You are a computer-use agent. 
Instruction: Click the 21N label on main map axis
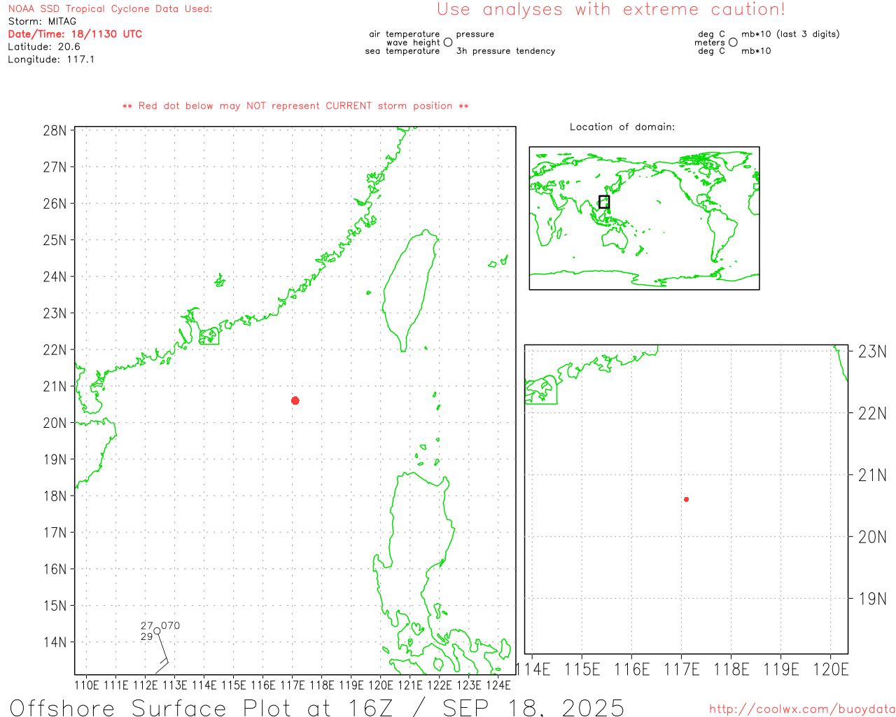click(55, 387)
